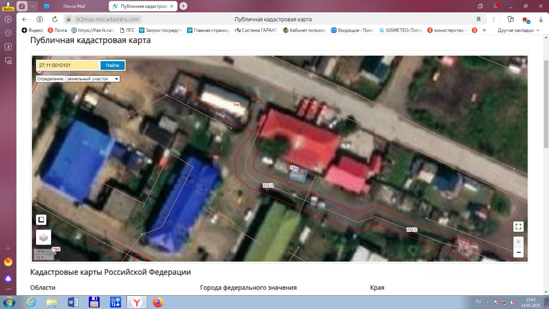Zoom out on the map

tap(518, 252)
